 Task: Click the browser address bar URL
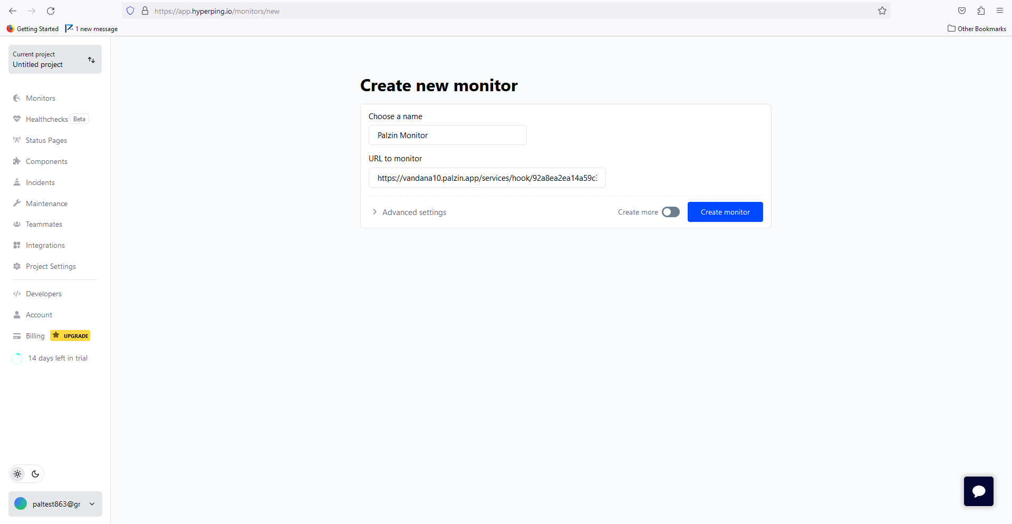217,11
